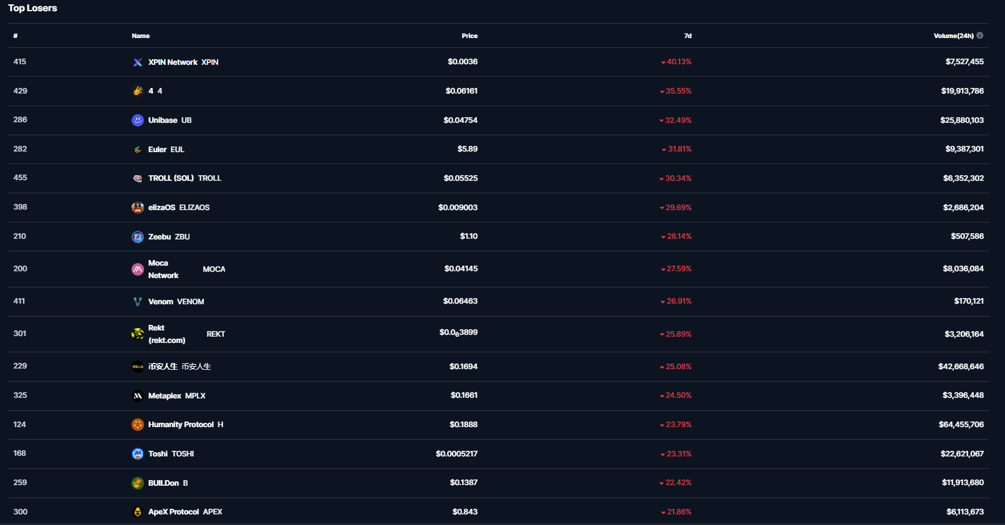This screenshot has height=525, width=1005.
Task: Sort by rank number column header
Action: pos(16,36)
